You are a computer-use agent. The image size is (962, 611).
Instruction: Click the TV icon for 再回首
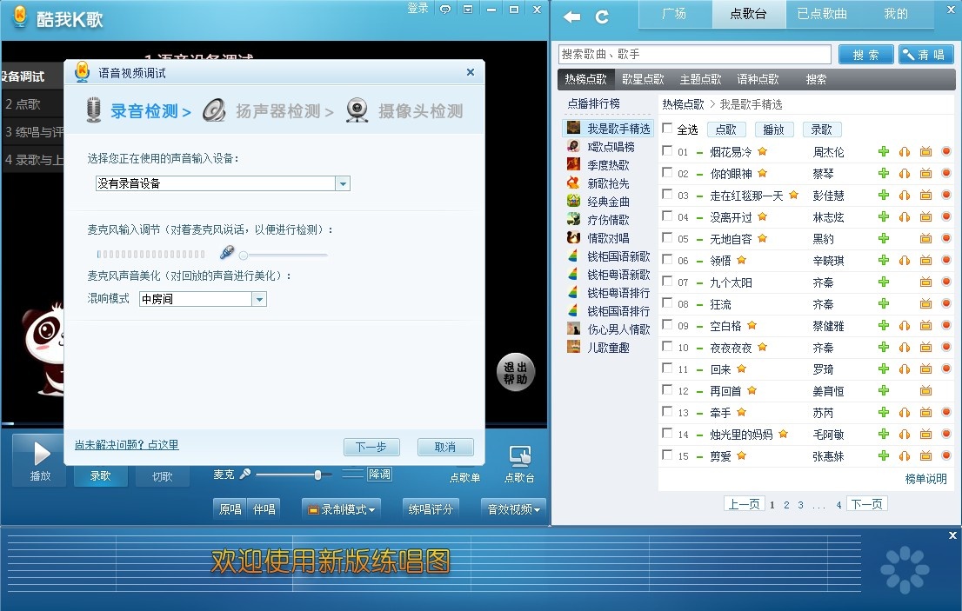(925, 390)
